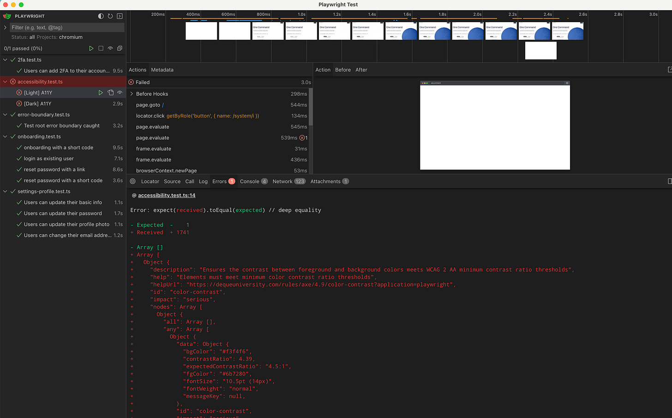This screenshot has height=418, width=672.
Task: Toggle watch all eye icon in the toolbar
Action: pyautogui.click(x=110, y=48)
